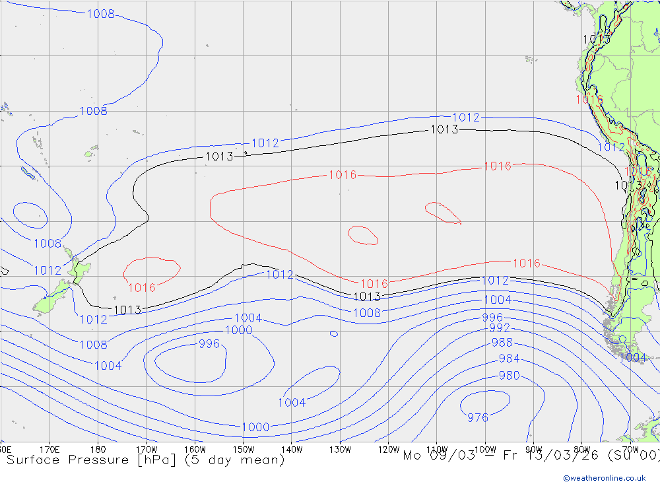
Task: Click the 984 isobar label
Action: coord(509,359)
